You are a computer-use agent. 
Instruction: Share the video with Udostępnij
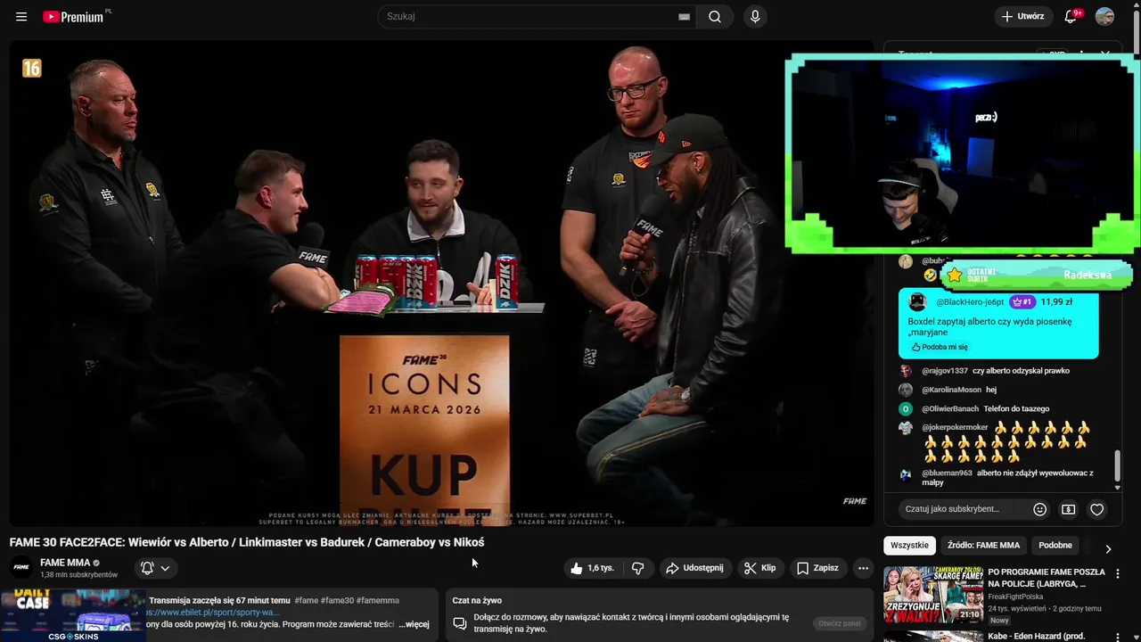[694, 568]
